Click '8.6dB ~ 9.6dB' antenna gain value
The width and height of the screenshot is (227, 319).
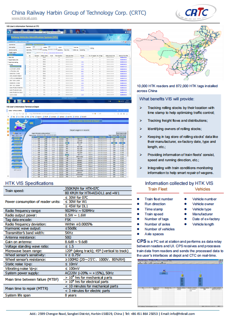[x=76, y=242]
